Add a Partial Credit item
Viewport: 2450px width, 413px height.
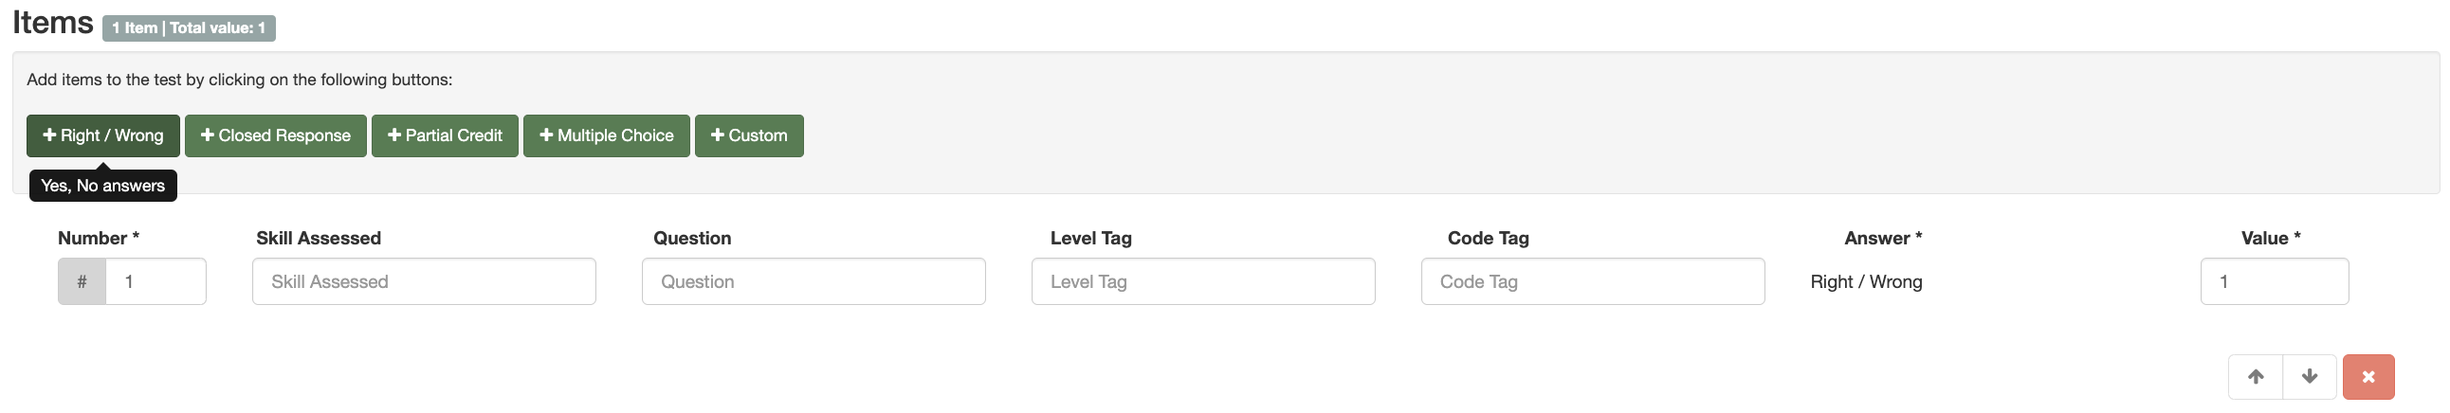[x=444, y=135]
